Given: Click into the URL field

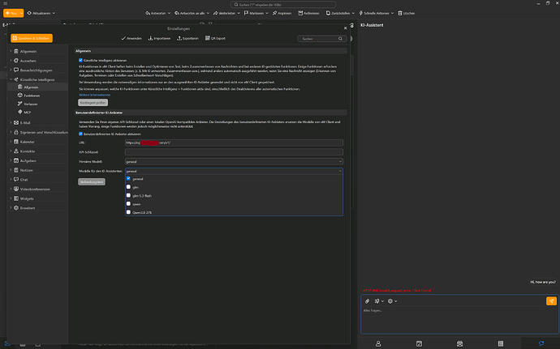Looking at the screenshot, I should (x=234, y=143).
